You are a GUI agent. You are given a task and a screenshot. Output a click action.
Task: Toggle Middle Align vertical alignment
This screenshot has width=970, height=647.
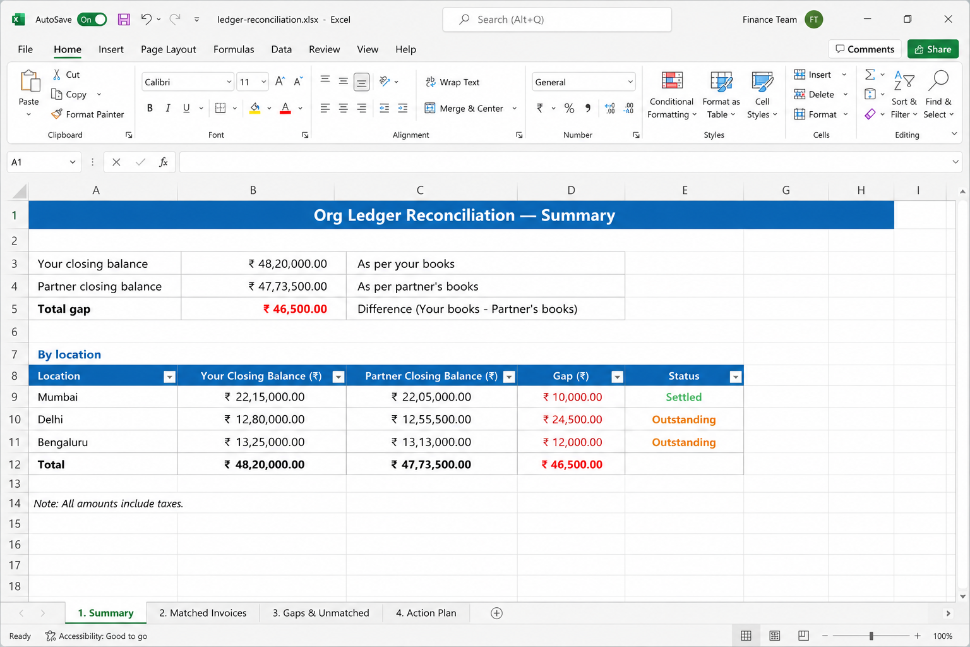pos(344,82)
